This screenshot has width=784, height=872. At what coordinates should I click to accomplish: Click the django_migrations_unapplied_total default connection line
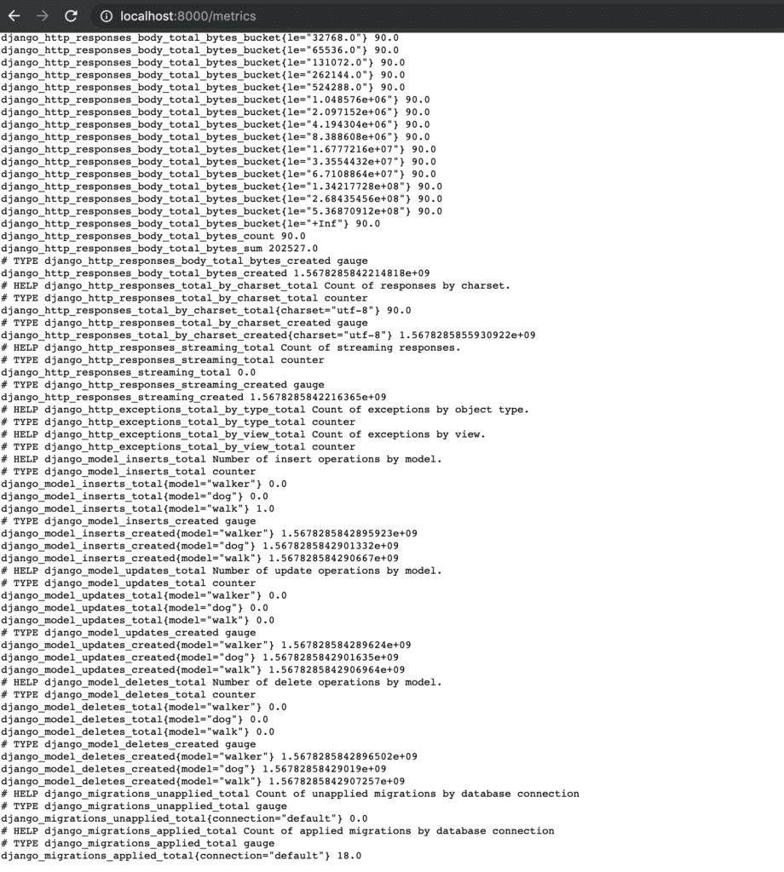click(184, 818)
